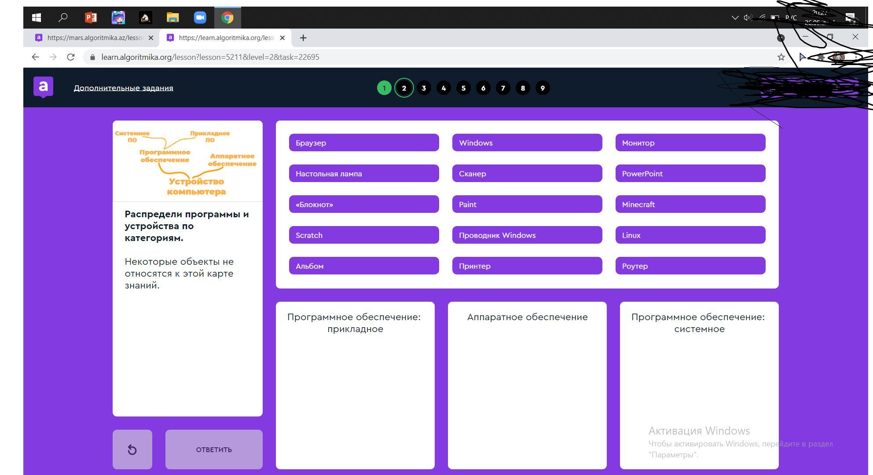
Task: Pick the Настольная лампа item
Action: click(364, 173)
